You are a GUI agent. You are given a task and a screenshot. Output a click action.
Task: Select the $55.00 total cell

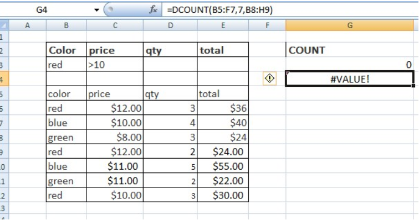coord(223,166)
